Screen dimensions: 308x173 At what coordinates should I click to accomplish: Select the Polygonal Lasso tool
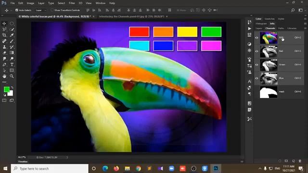pyautogui.click(x=4, y=29)
